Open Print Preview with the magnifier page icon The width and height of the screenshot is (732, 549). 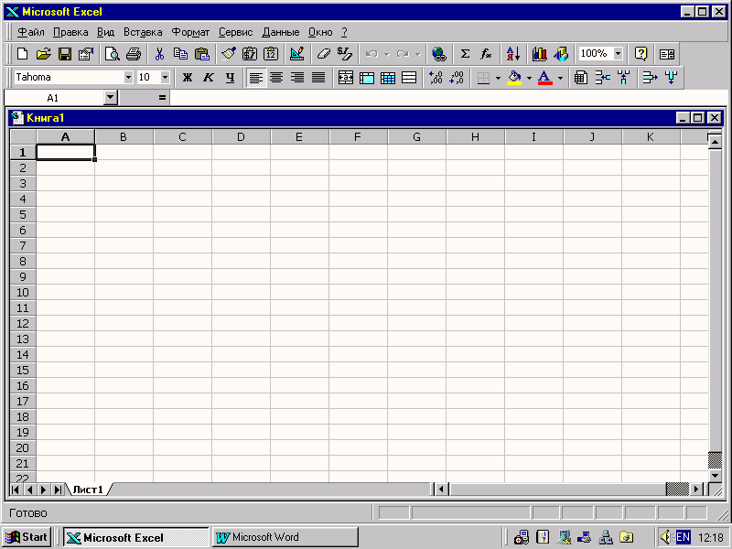112,54
